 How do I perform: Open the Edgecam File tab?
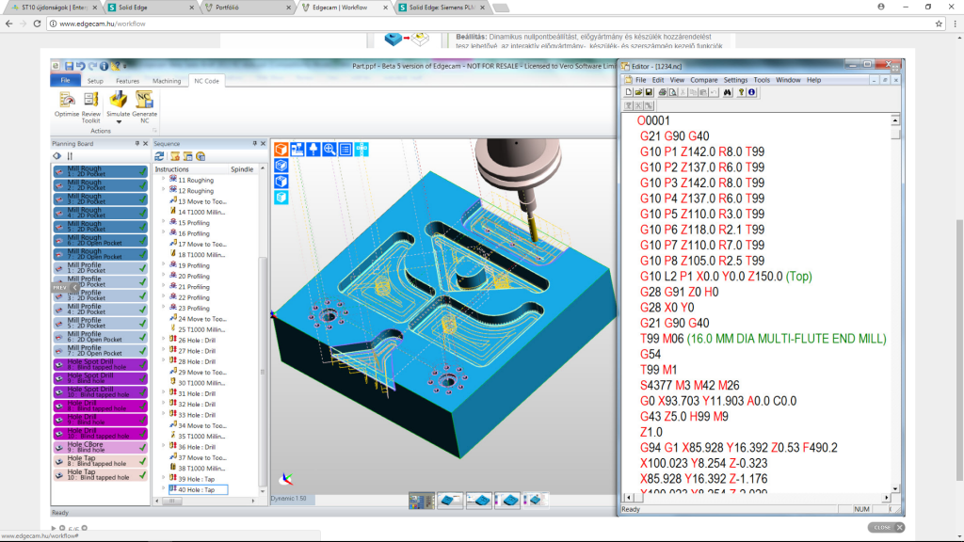pyautogui.click(x=65, y=81)
